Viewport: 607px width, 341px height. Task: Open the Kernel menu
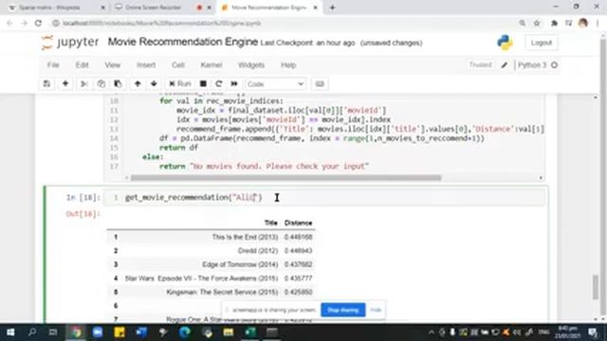click(211, 65)
